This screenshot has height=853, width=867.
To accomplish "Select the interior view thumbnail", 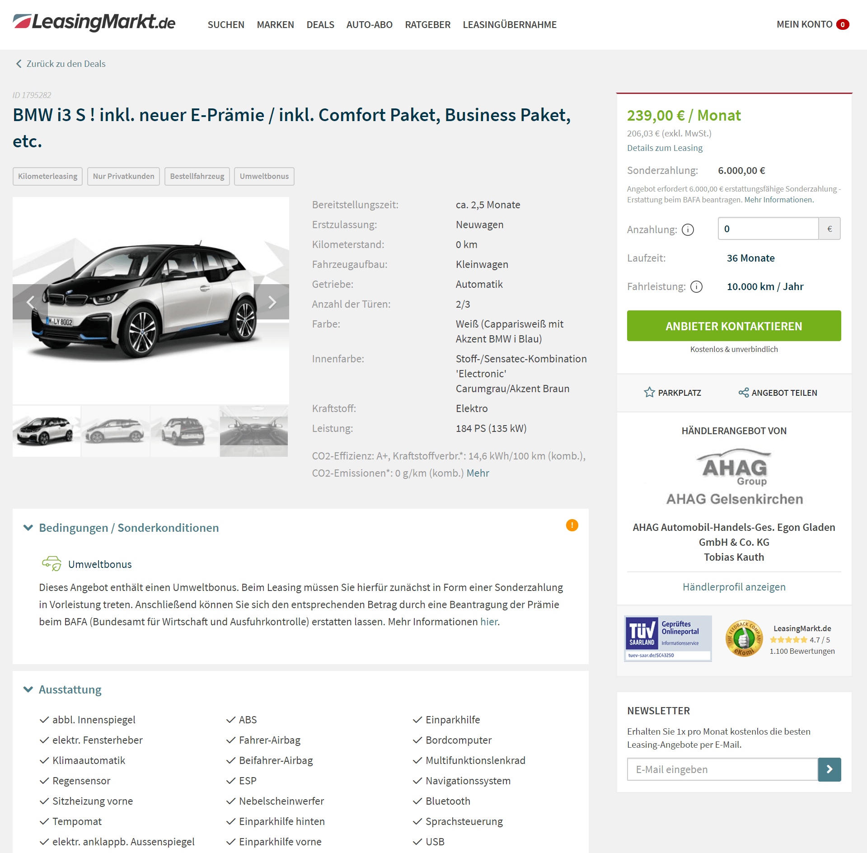I will pos(254,431).
